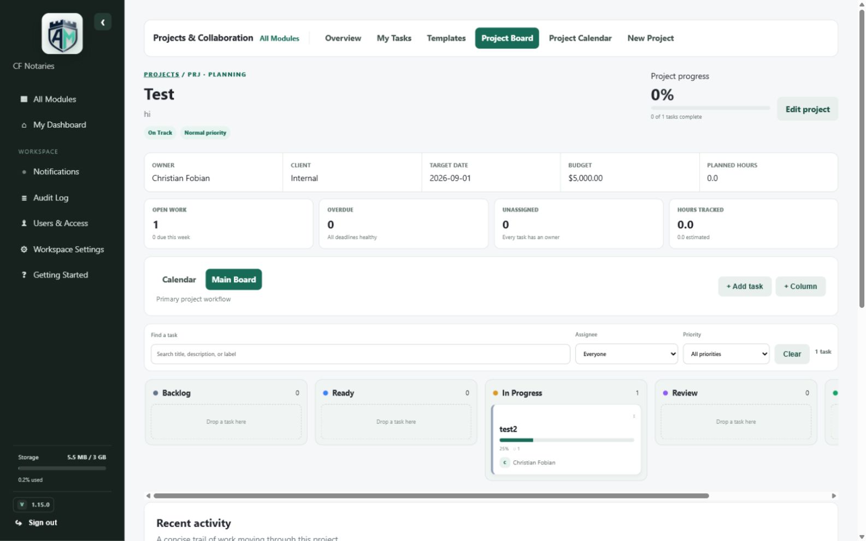Switch to the Templates tab
The width and height of the screenshot is (866, 541).
[x=446, y=38]
